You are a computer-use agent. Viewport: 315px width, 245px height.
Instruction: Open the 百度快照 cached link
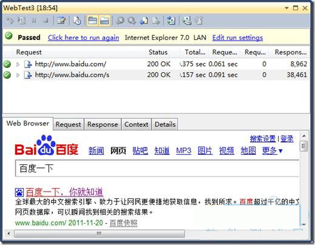point(123,223)
